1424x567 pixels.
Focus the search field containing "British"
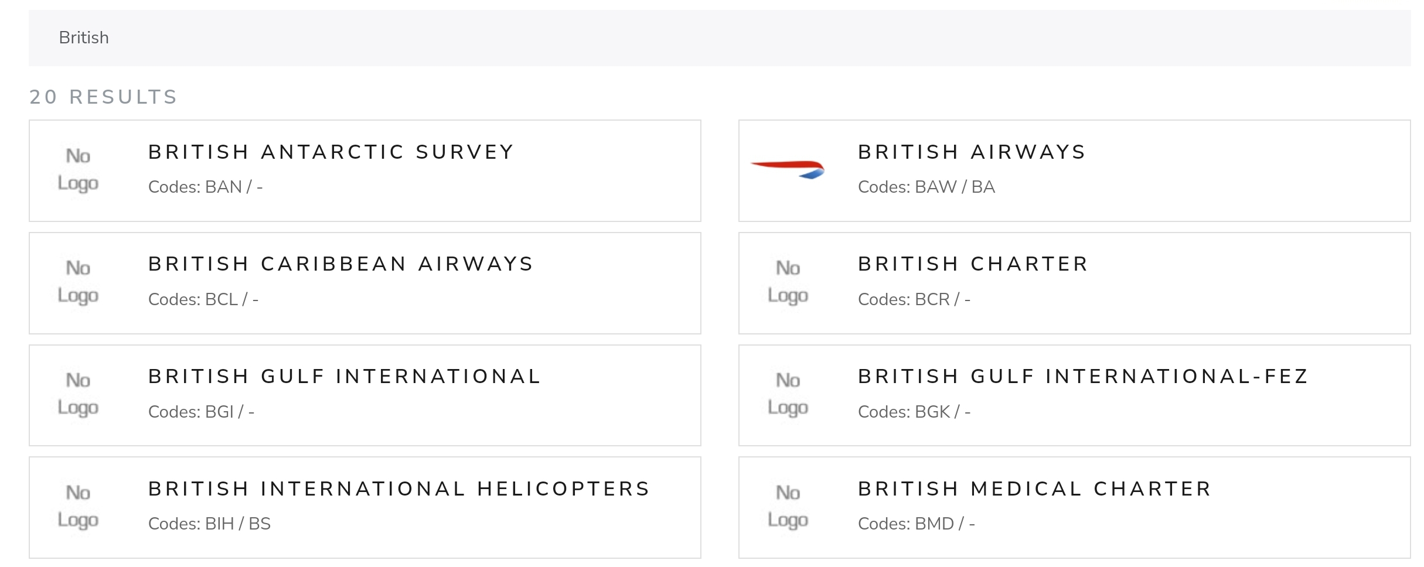[718, 38]
